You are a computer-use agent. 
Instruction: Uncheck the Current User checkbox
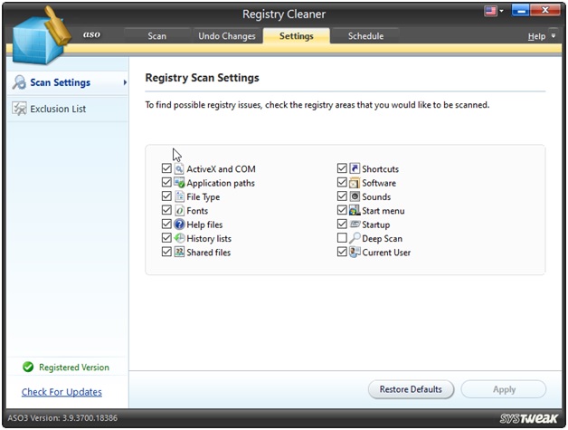tap(342, 252)
